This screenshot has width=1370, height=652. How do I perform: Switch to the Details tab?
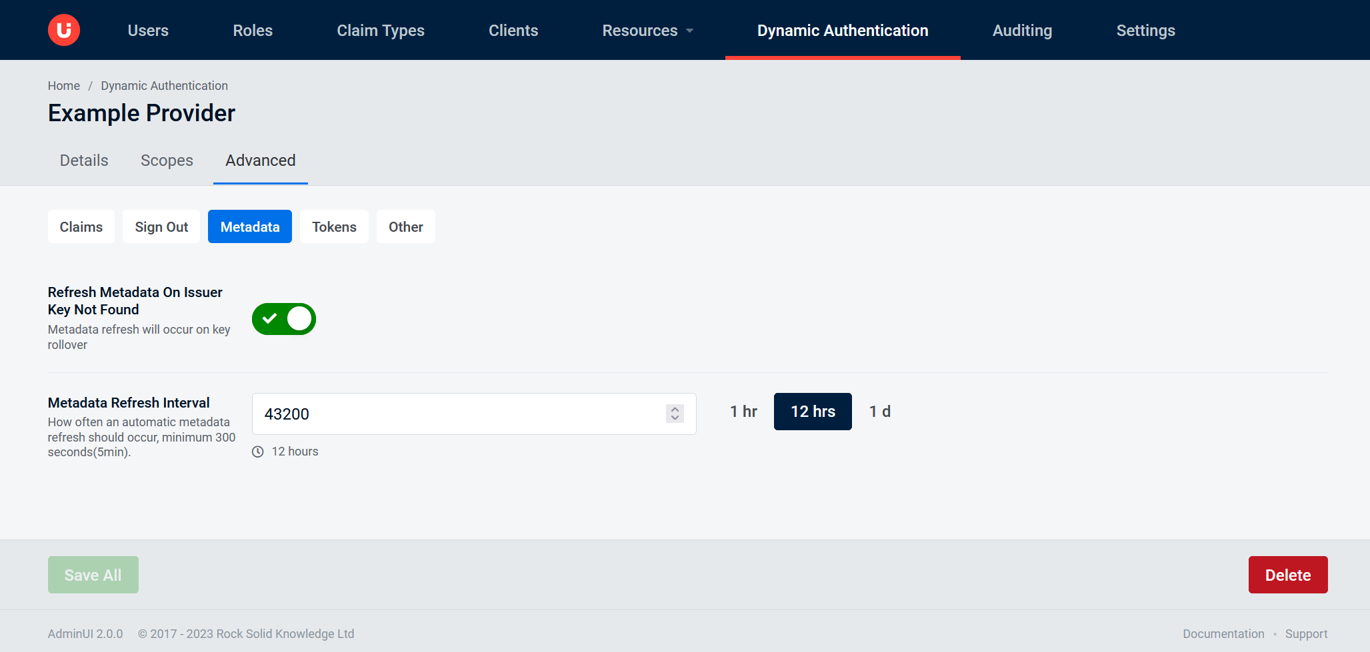(x=83, y=161)
